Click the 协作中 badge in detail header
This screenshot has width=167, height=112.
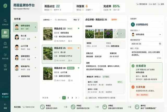(114, 20)
